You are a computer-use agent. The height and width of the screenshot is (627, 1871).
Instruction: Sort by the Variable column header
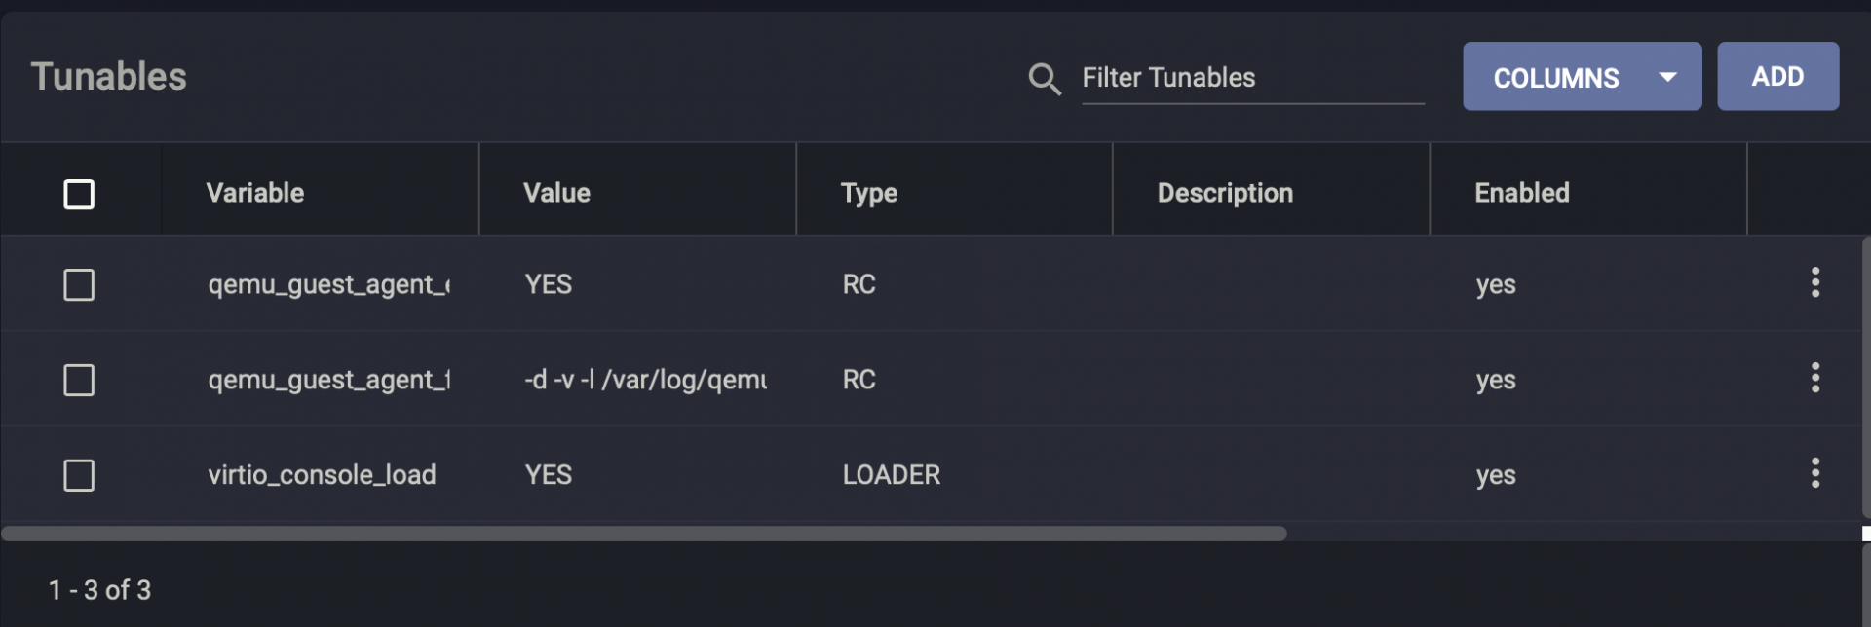click(x=255, y=193)
